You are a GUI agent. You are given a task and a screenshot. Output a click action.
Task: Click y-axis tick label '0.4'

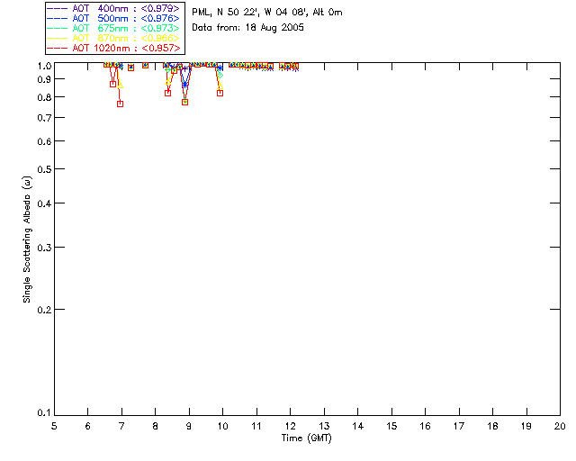[44, 203]
